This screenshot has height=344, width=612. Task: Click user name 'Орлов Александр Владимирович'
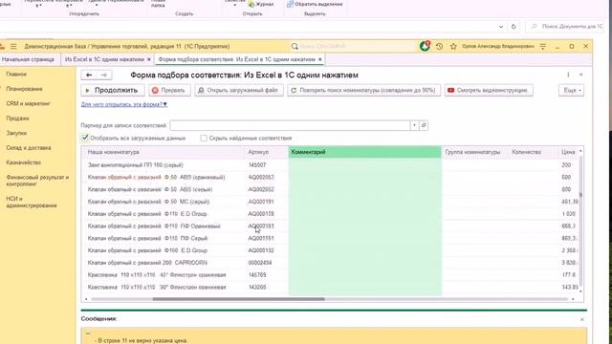(x=498, y=47)
